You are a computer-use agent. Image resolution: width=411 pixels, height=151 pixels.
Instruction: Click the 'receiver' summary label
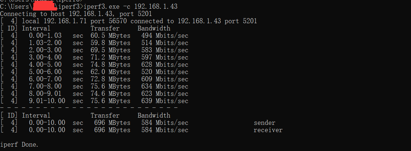click(268, 130)
